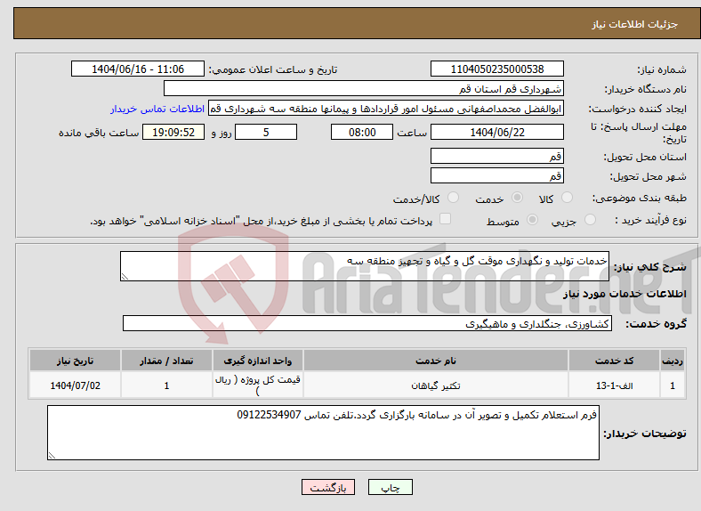Click the request creator field ابوالفضل محمداصفهانی
Screen dimensions: 701x511
pyautogui.click(x=386, y=109)
